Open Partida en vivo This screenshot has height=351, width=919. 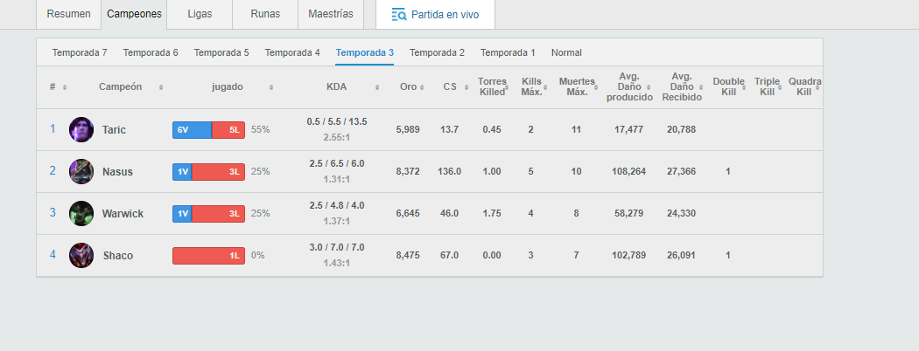click(x=436, y=15)
